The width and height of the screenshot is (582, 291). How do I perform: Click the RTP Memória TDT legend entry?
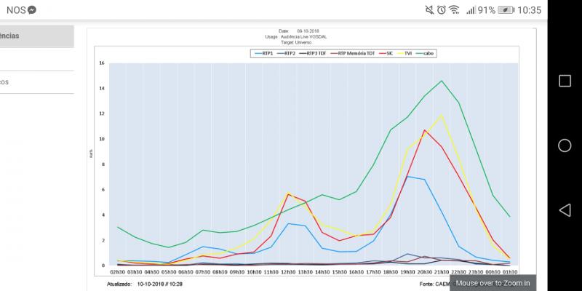(353, 53)
